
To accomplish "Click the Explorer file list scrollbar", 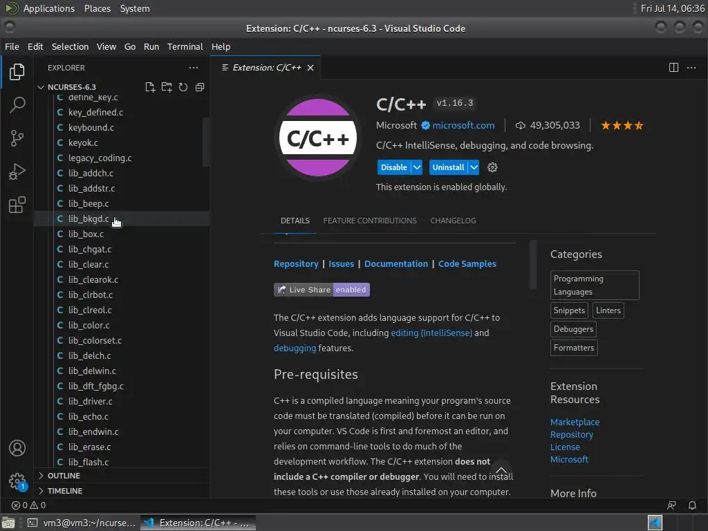I will click(206, 142).
